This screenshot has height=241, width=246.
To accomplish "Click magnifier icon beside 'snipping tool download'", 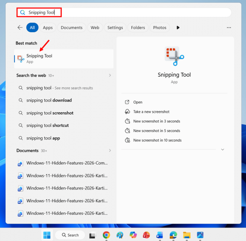I will point(20,100).
